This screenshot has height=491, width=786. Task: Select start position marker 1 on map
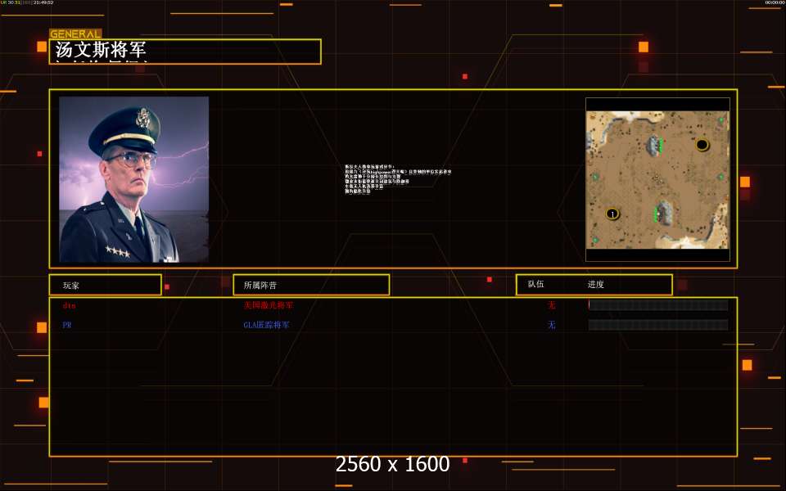612,214
